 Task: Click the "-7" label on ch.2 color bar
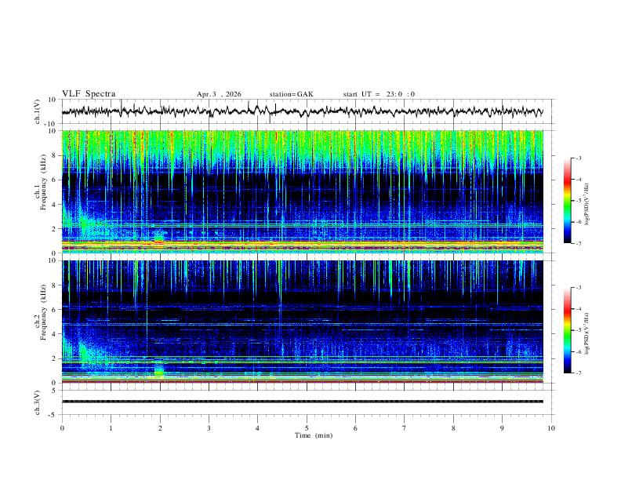coord(578,373)
